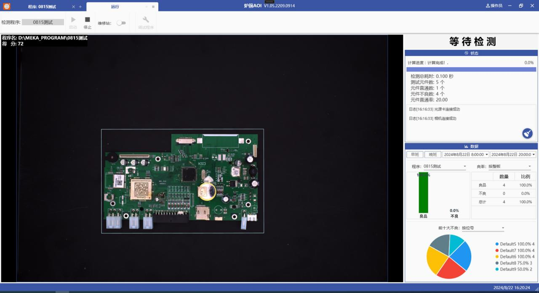The image size is (539, 293).
Task: Open the start date 8:00:00 picker
Action: click(465, 155)
